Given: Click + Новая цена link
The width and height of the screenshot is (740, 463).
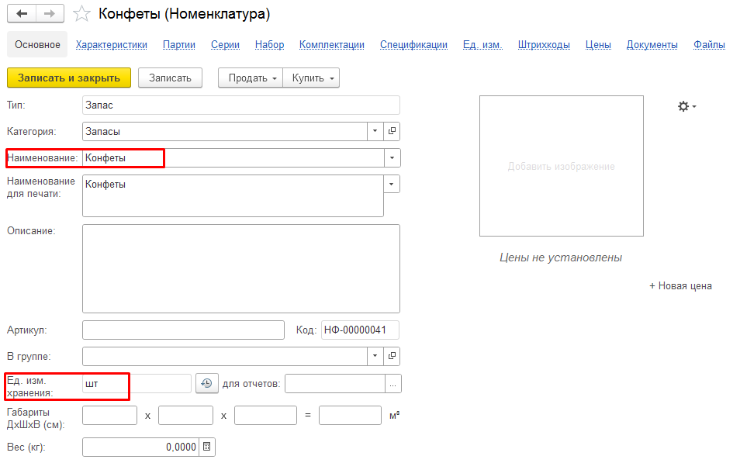Looking at the screenshot, I should tap(680, 285).
